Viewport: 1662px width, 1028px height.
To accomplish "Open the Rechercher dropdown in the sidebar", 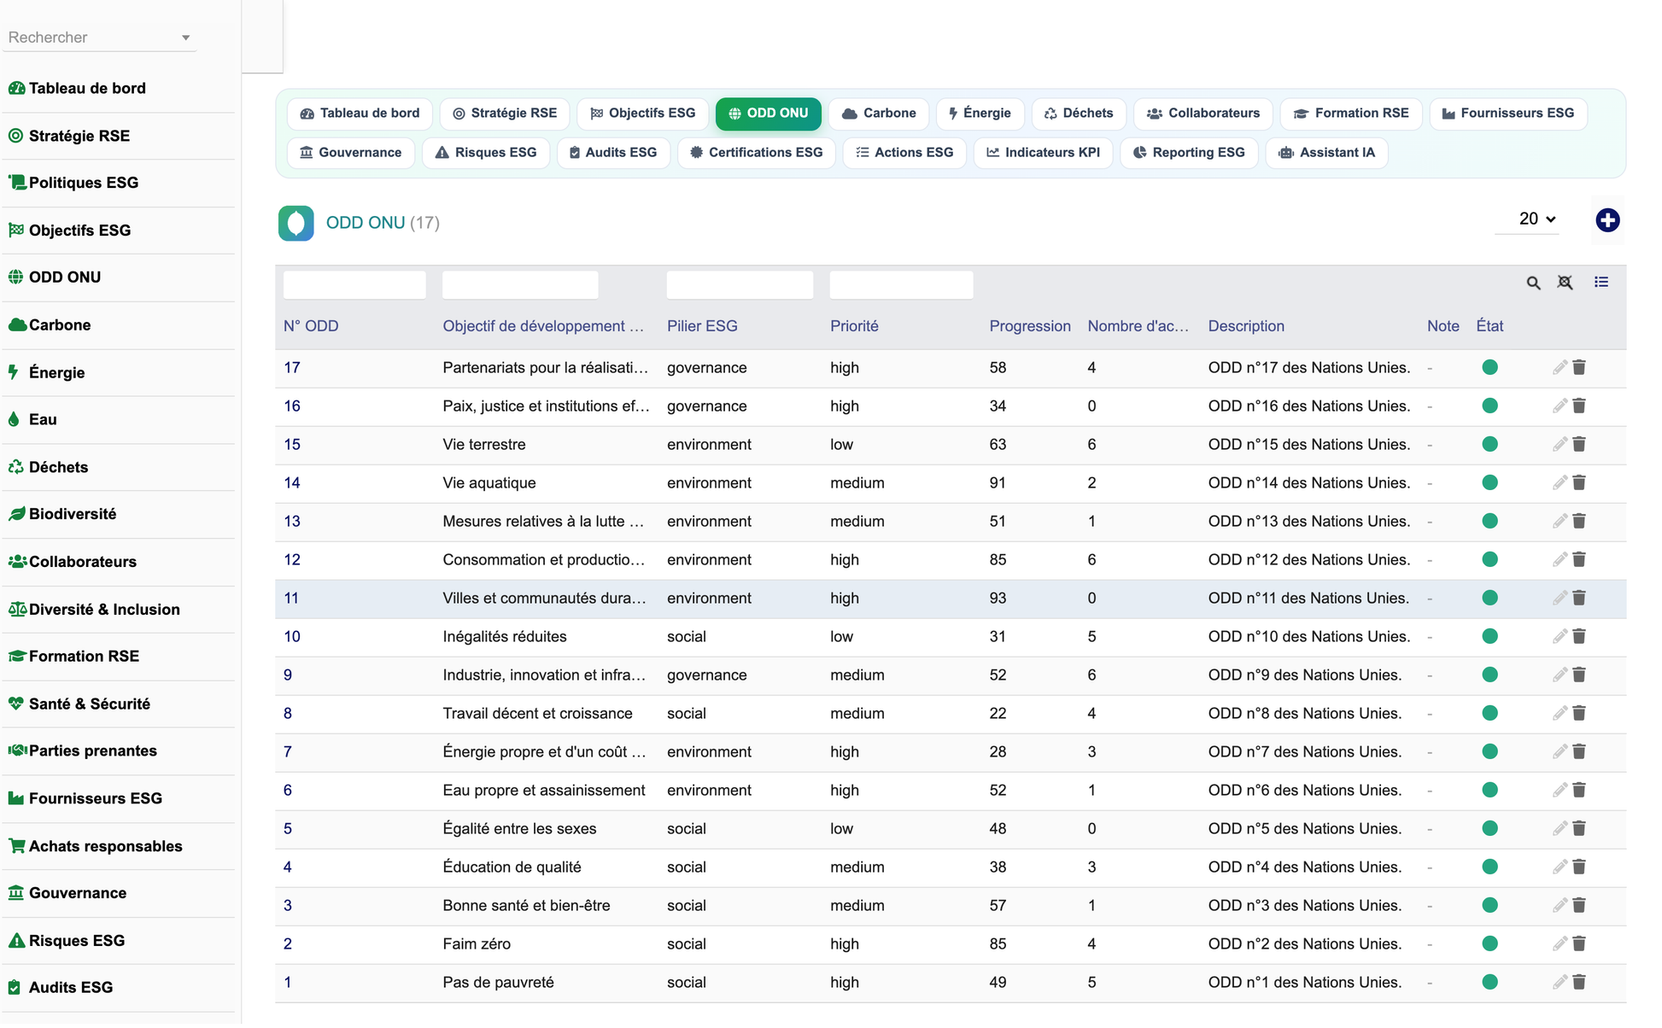I will pos(100,38).
